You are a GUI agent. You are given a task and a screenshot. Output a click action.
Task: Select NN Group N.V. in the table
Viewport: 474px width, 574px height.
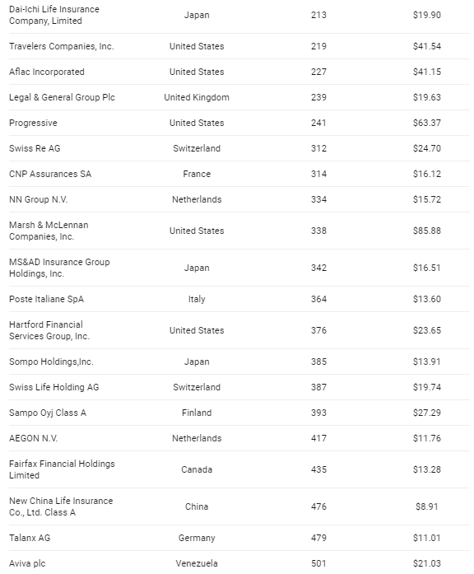[39, 199]
